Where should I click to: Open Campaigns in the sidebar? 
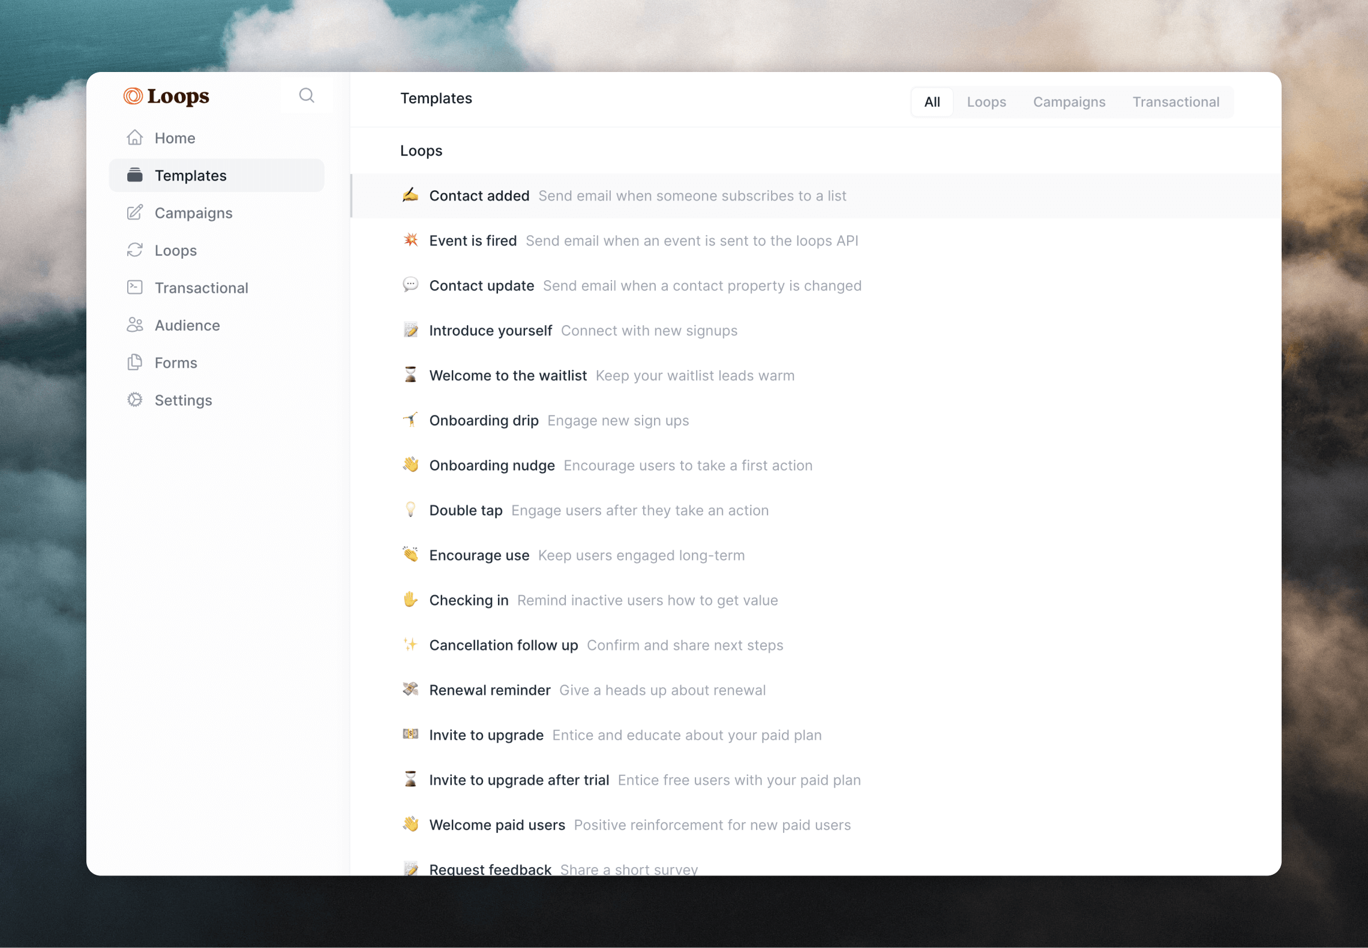[x=217, y=213]
